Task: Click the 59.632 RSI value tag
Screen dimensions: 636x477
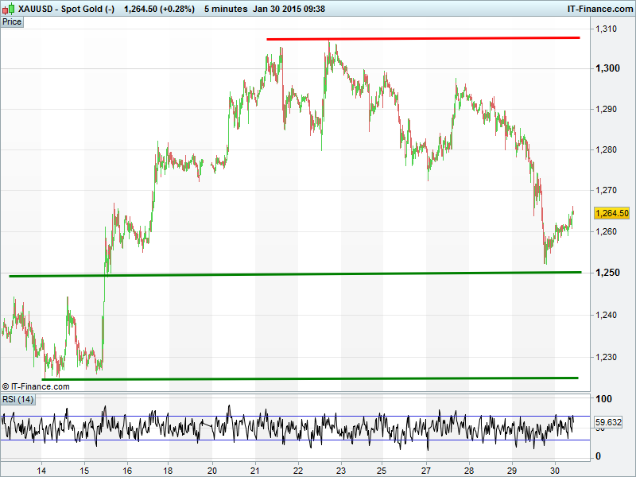Action: (x=608, y=422)
